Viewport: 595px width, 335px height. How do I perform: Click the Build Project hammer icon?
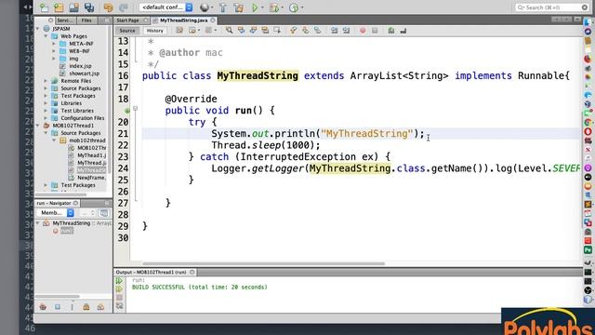[x=223, y=7]
